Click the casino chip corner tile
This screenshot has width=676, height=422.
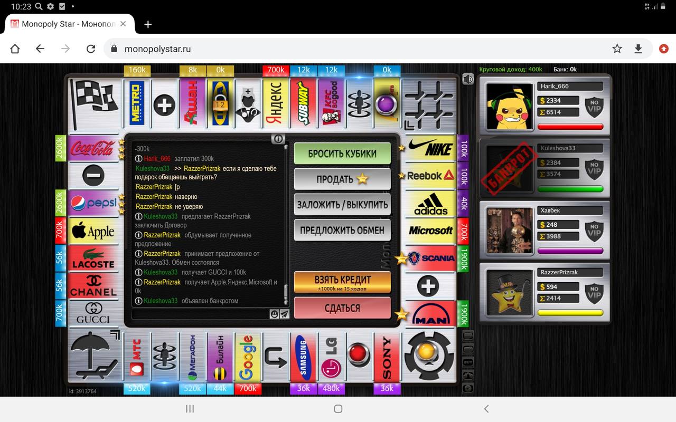pos(429,357)
